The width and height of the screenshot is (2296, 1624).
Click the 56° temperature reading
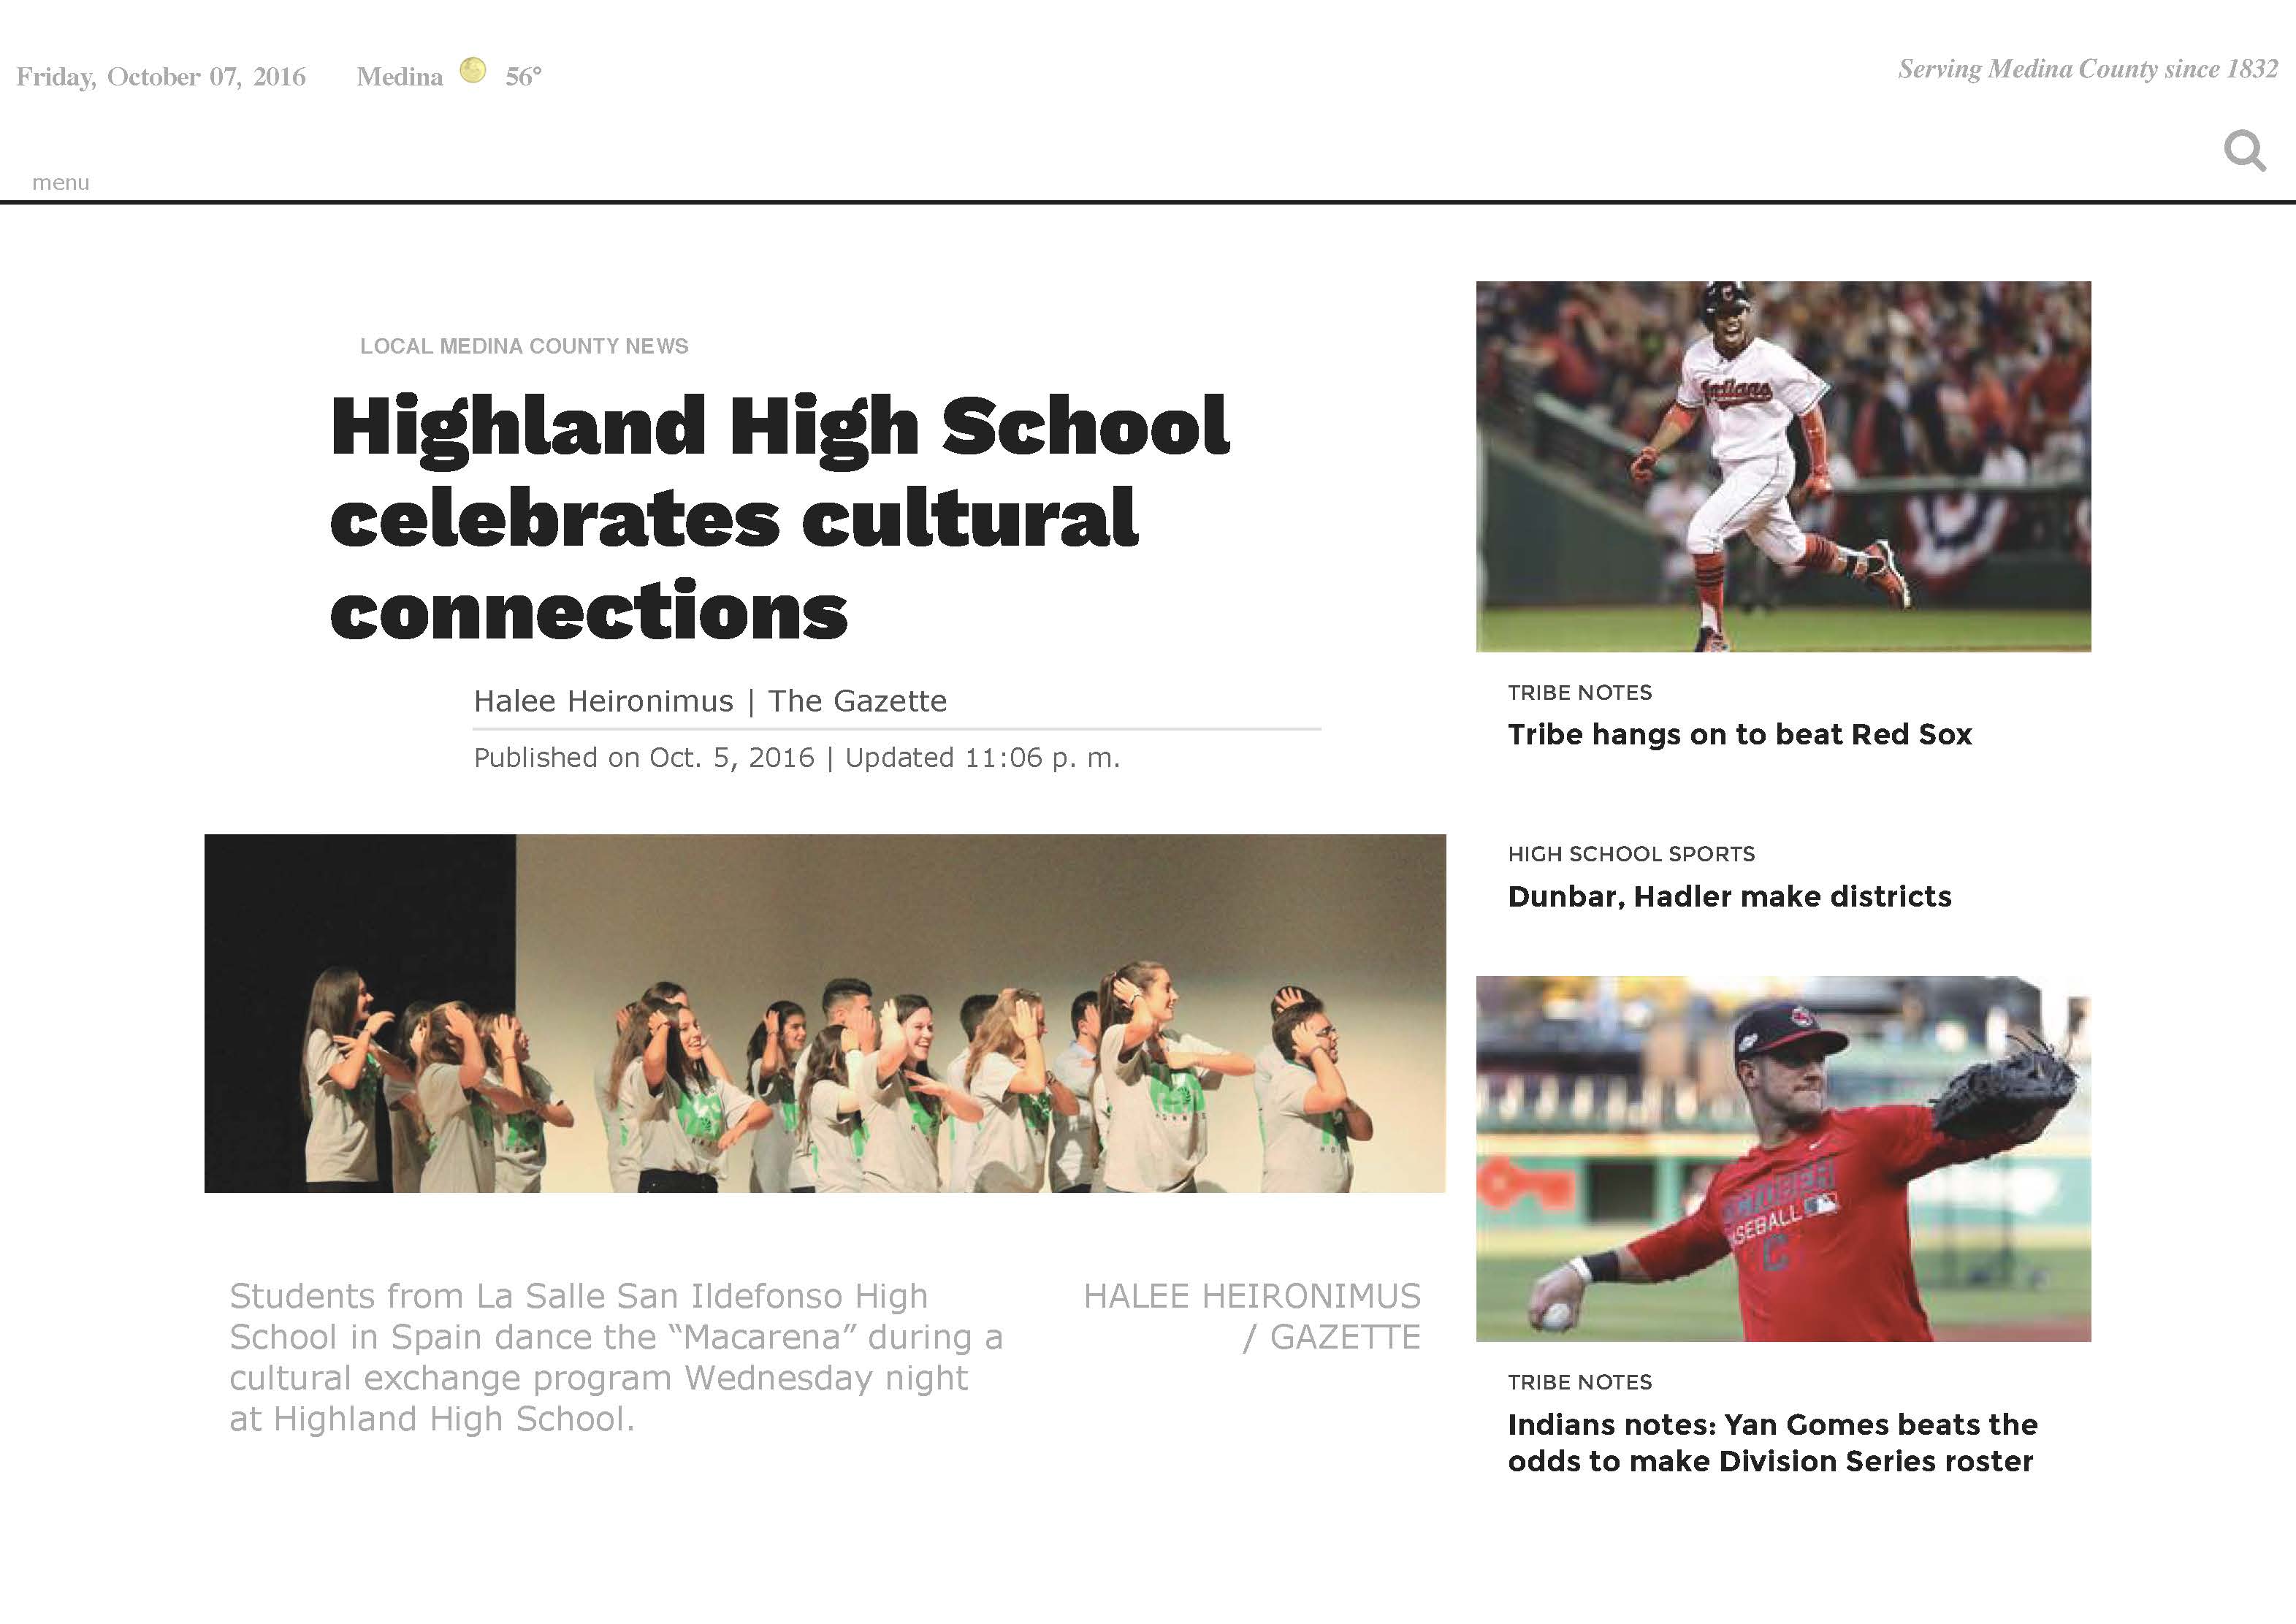pos(523,77)
